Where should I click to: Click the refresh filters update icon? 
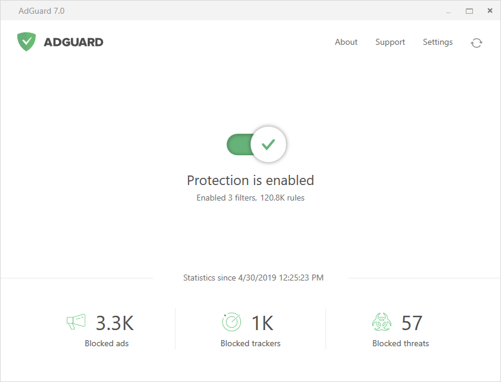pos(477,43)
